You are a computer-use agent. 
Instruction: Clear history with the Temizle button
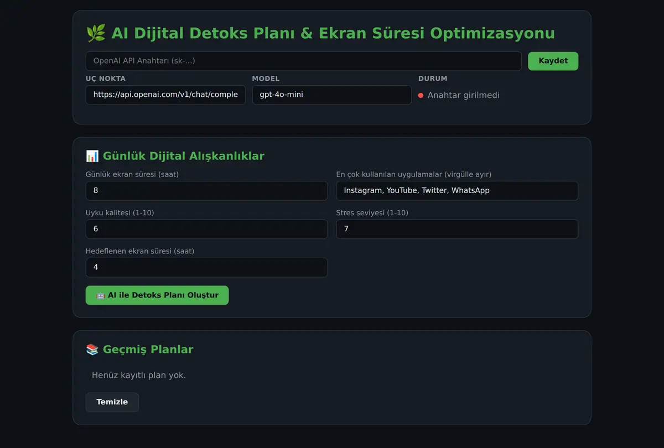(x=112, y=402)
